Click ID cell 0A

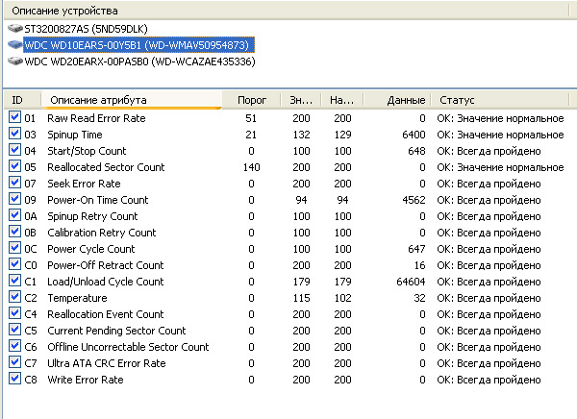coord(31,216)
